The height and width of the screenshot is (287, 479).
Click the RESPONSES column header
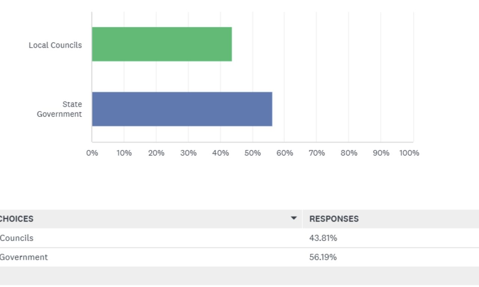(x=334, y=219)
